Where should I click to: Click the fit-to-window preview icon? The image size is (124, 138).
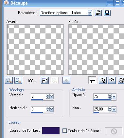pyautogui.click(x=45, y=80)
